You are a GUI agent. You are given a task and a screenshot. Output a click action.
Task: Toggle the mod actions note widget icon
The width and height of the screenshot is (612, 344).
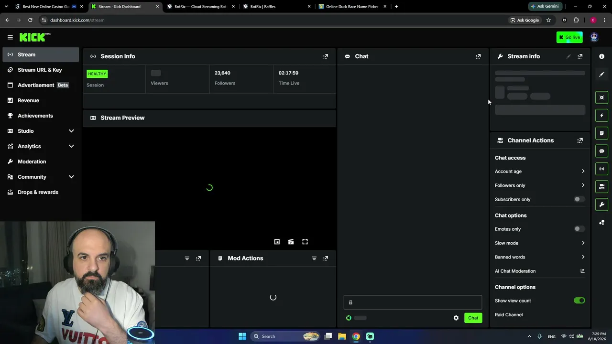[601, 133]
